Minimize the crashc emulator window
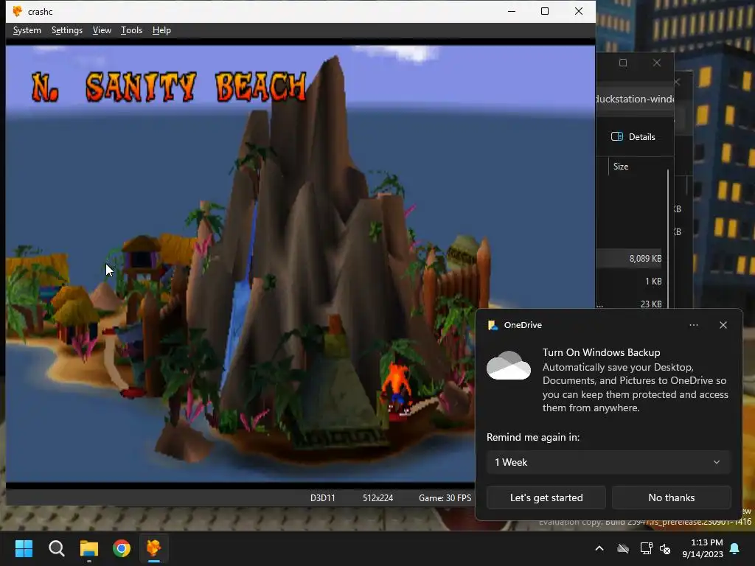Screen dimensions: 755x566 [512, 11]
